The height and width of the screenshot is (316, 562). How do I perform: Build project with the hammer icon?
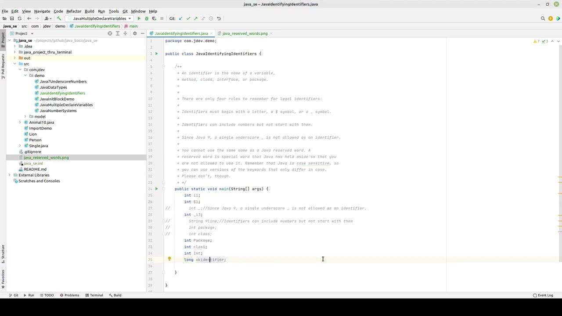pos(59,18)
